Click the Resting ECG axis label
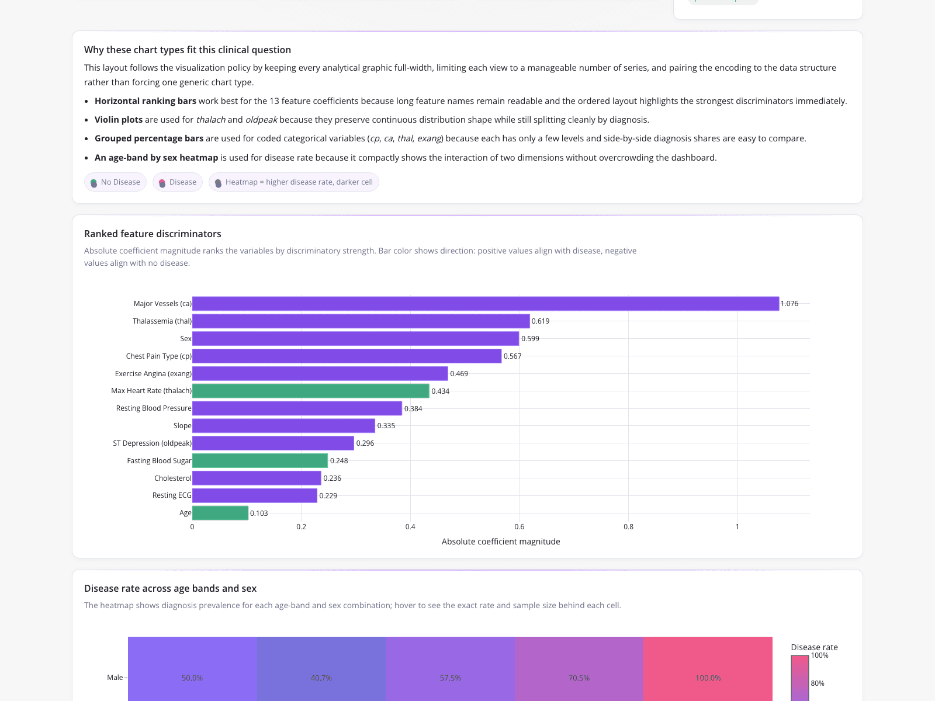Image resolution: width=935 pixels, height=701 pixels. coord(172,495)
